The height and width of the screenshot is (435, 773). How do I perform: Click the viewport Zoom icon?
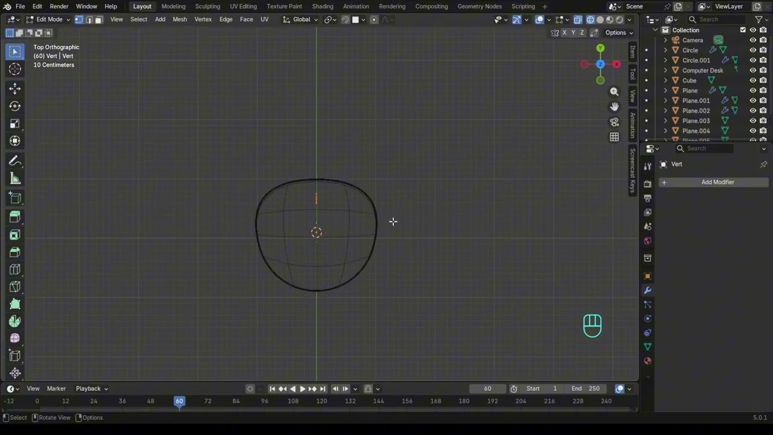pyautogui.click(x=614, y=92)
